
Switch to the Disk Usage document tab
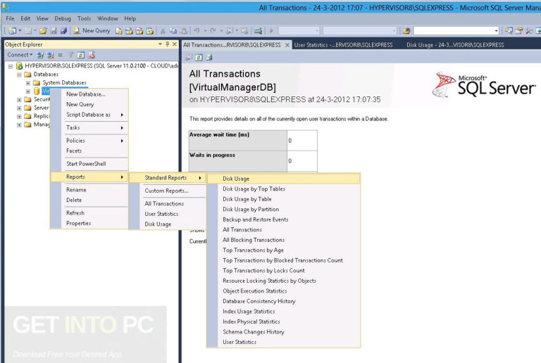click(x=455, y=45)
